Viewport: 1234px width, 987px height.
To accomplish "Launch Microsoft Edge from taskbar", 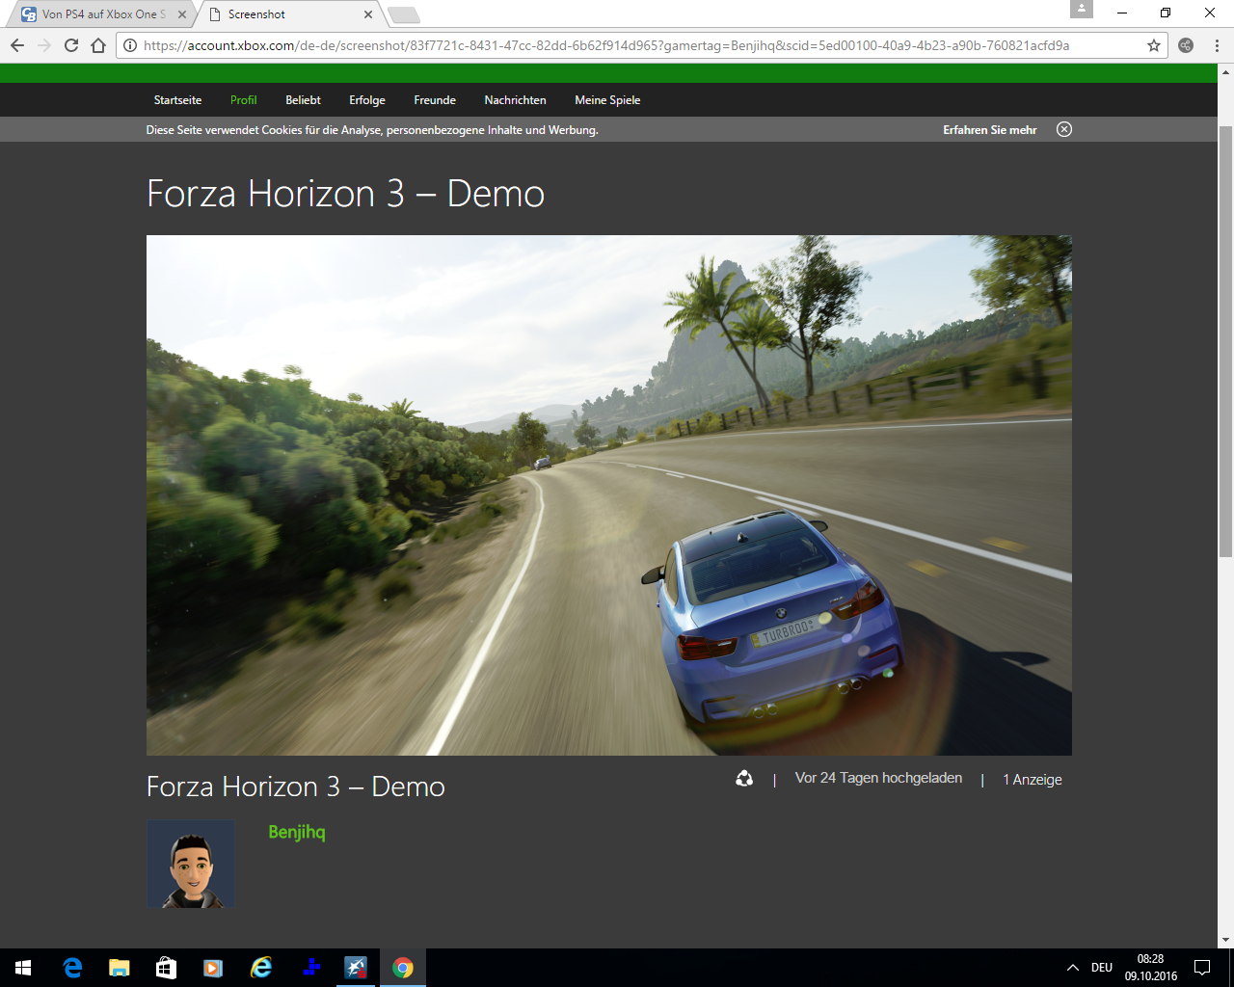I will 72,968.
